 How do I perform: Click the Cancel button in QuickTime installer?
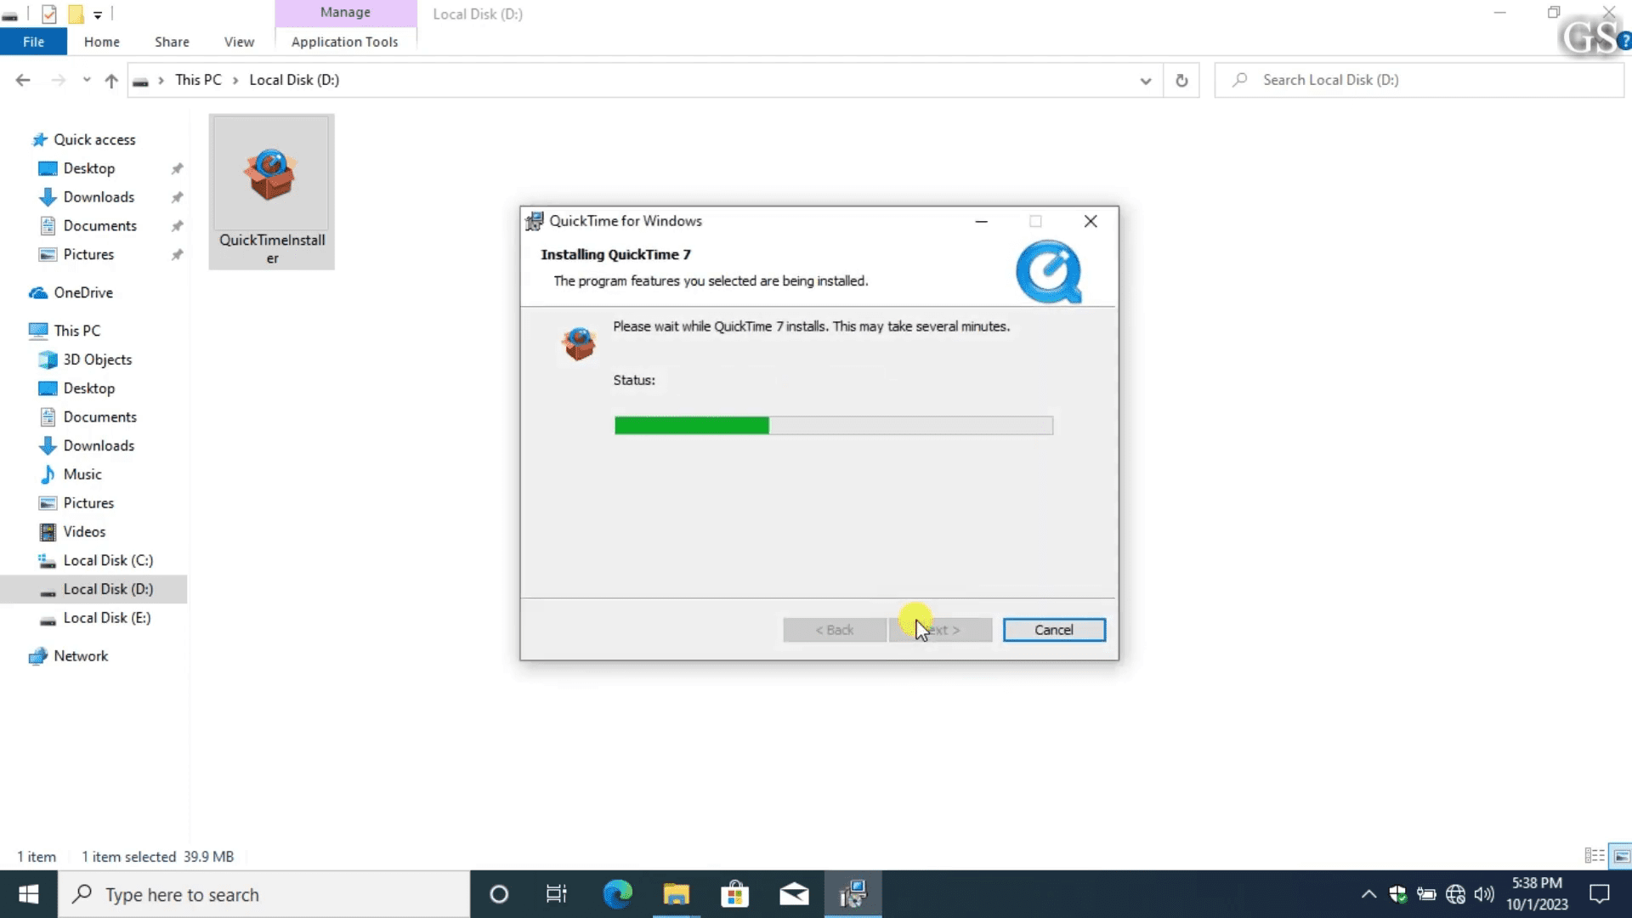[1054, 630]
